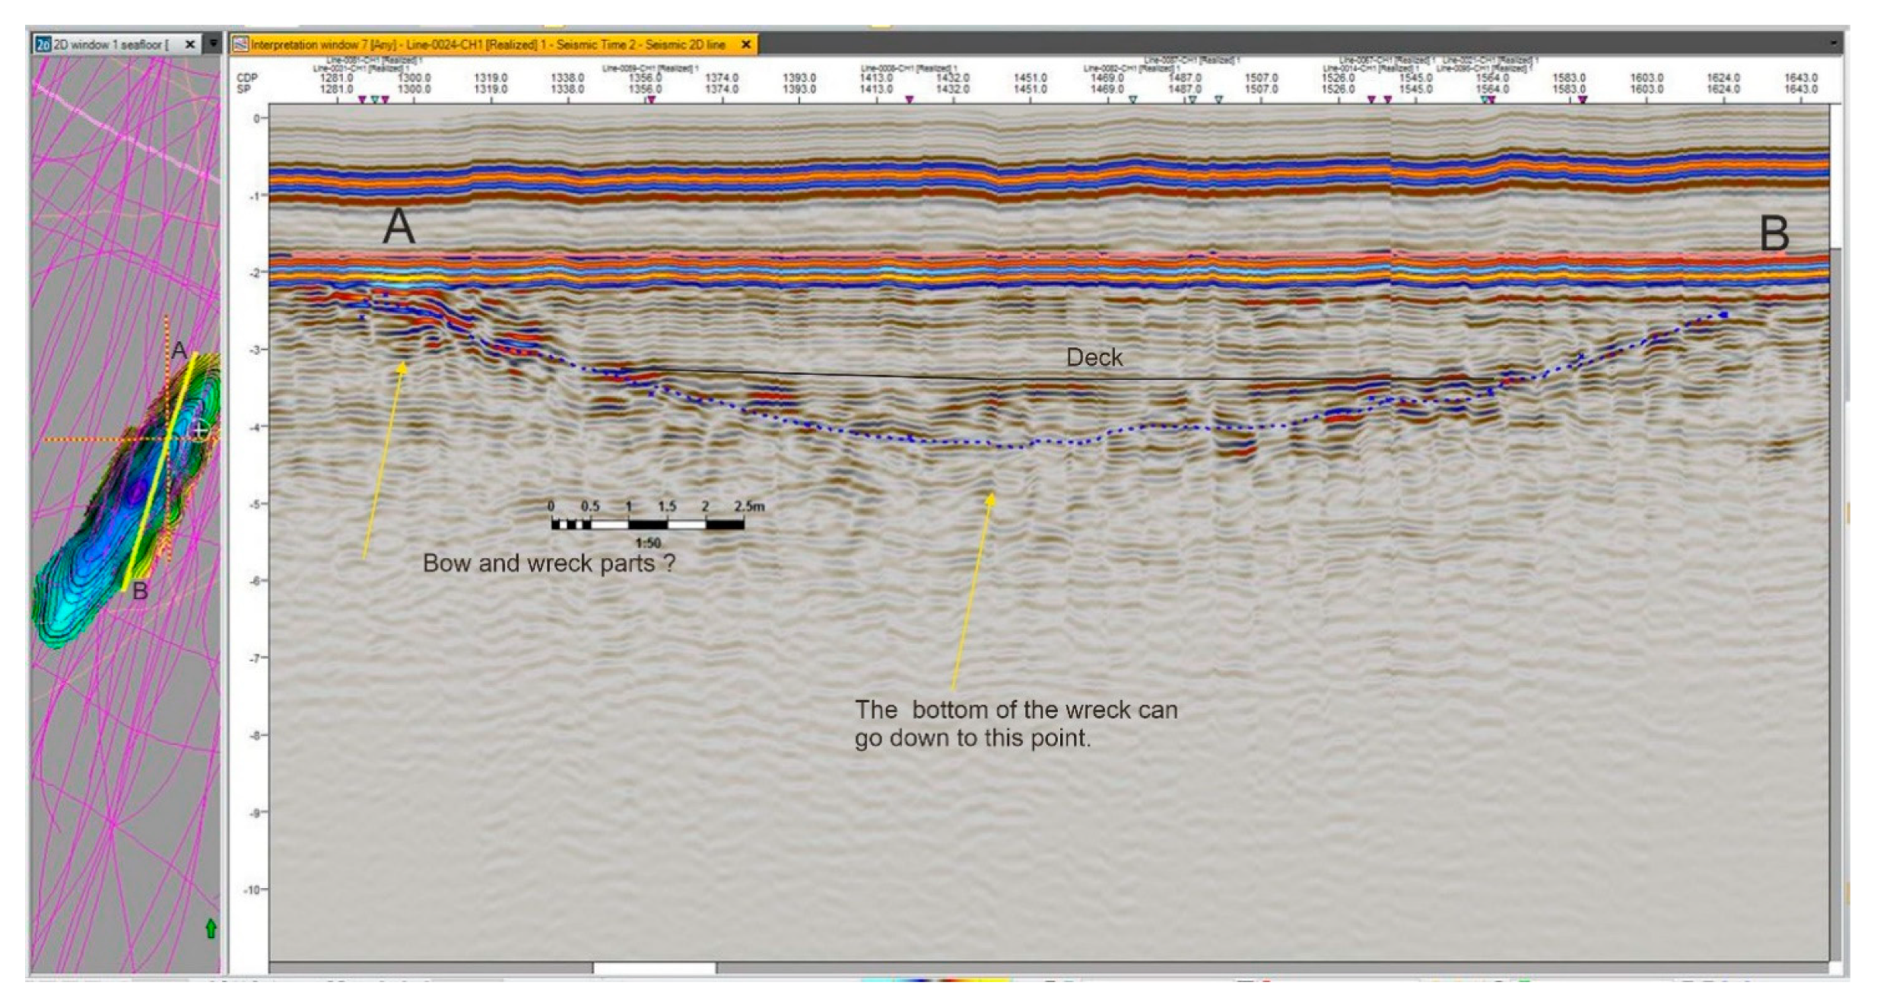Click the white crosshair cursor on the seafloor map
The width and height of the screenshot is (1877, 1005).
pyautogui.click(x=199, y=432)
